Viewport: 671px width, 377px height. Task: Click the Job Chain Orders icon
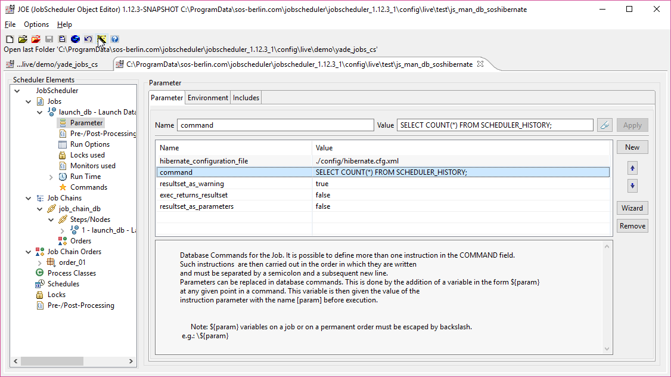(x=40, y=252)
